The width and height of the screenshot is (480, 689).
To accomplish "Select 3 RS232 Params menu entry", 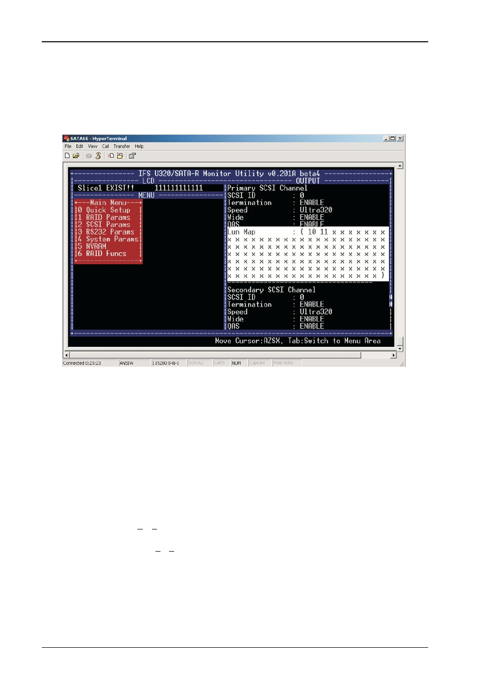I will click(x=106, y=232).
